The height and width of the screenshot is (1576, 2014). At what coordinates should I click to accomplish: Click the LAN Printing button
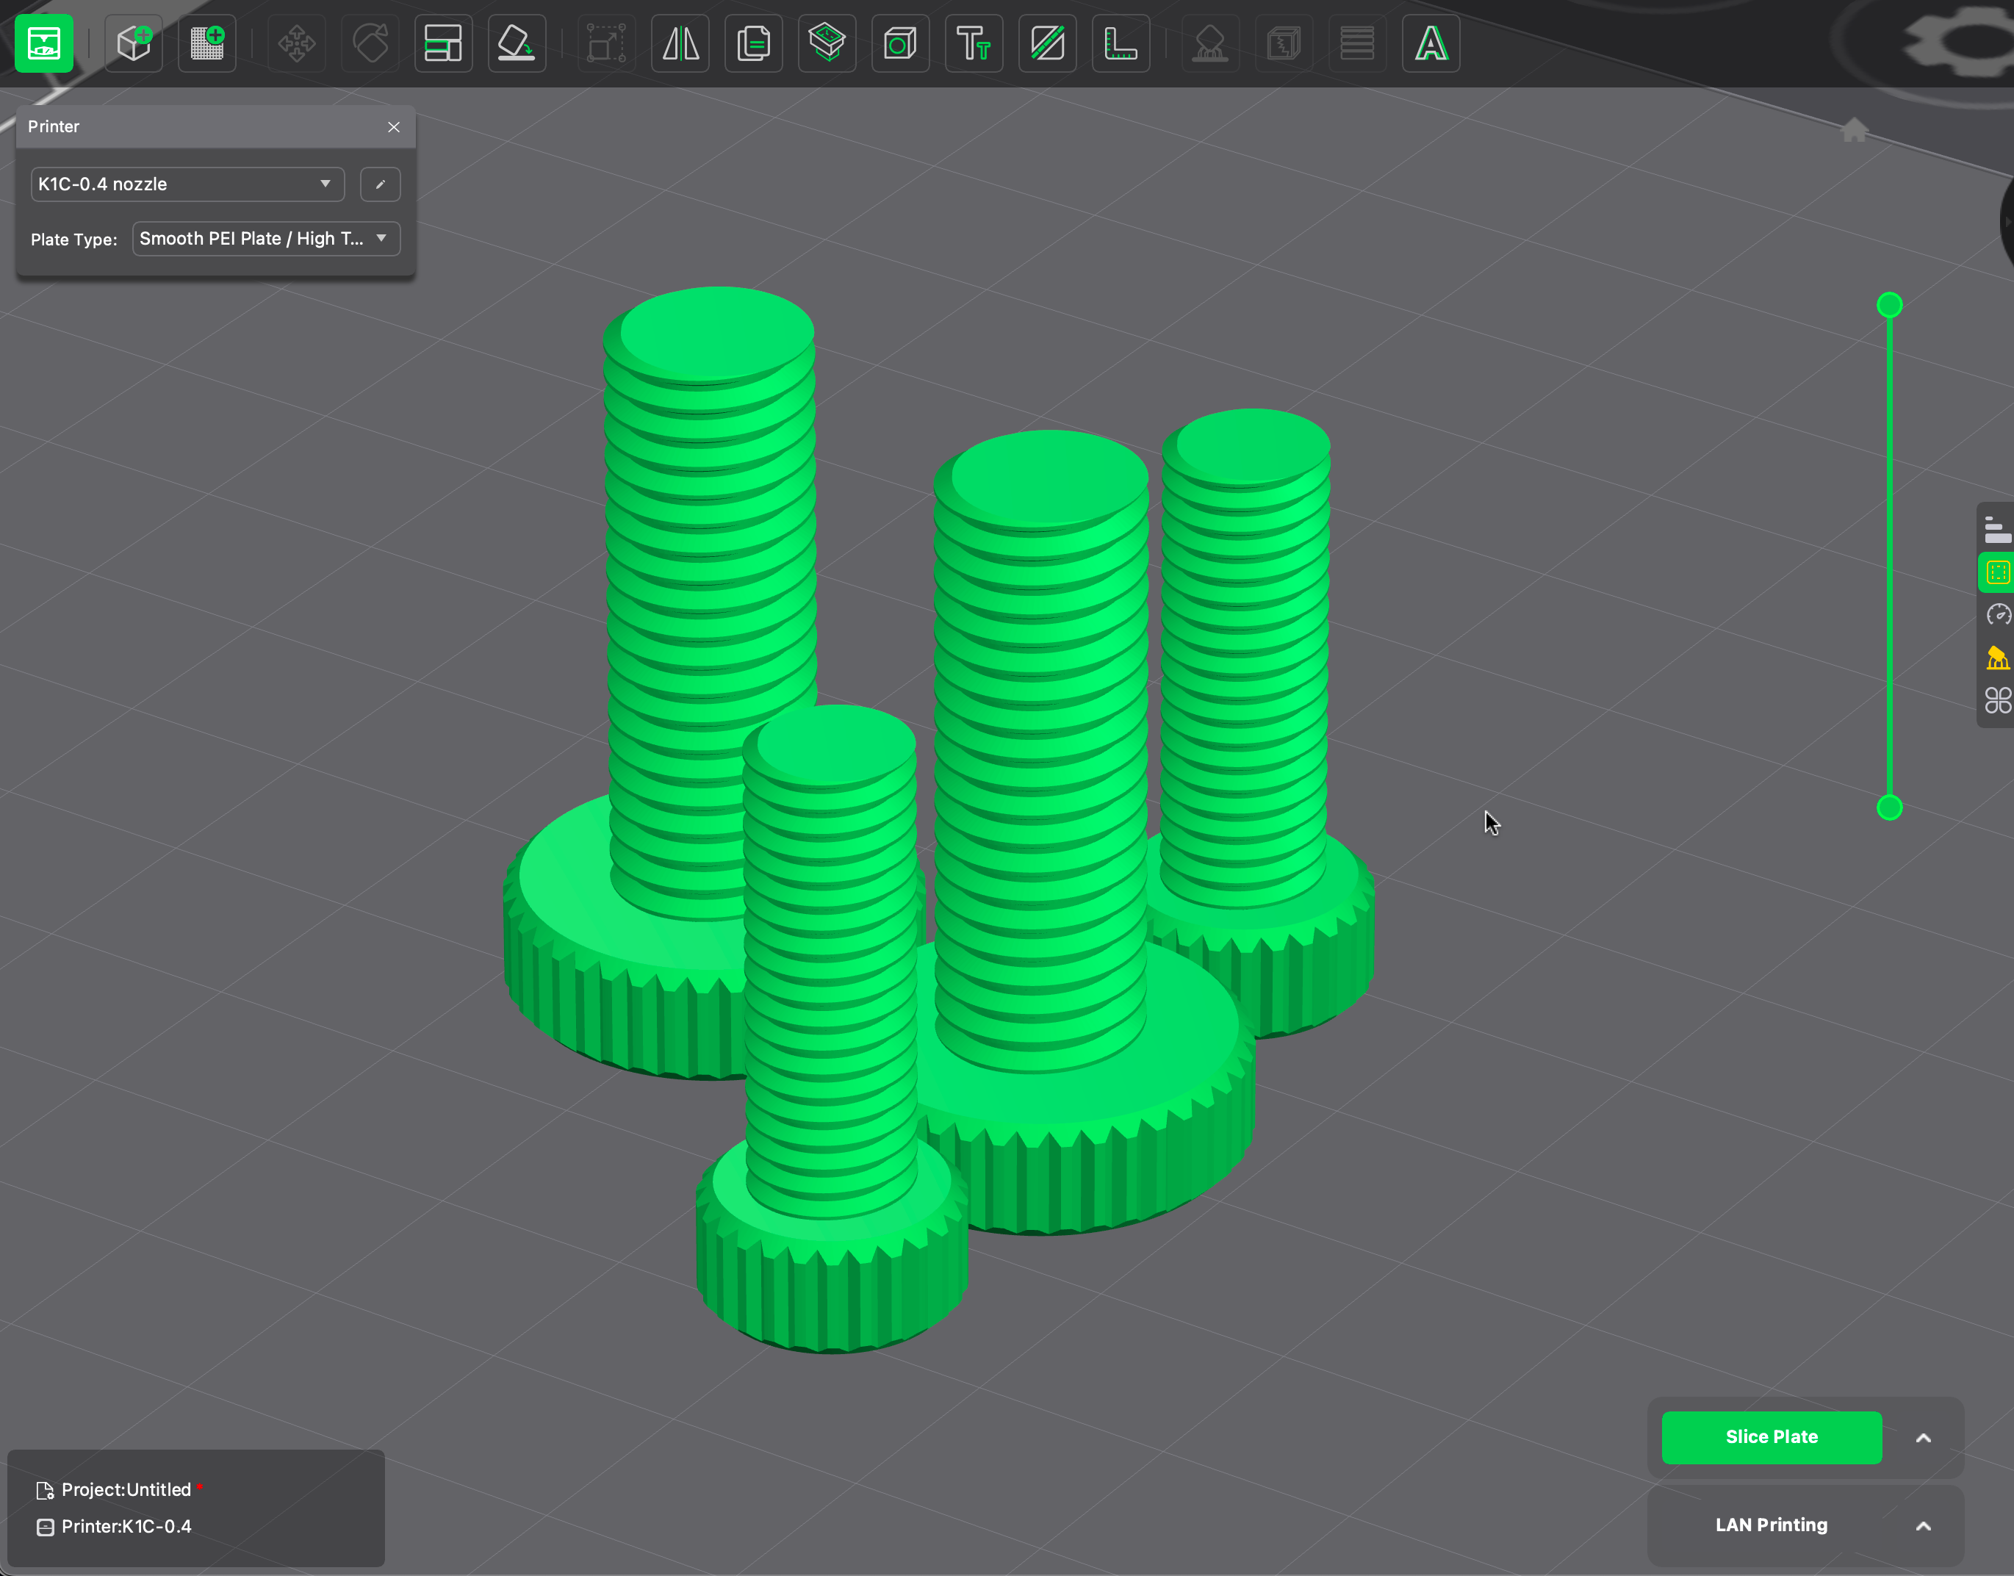click(x=1772, y=1525)
